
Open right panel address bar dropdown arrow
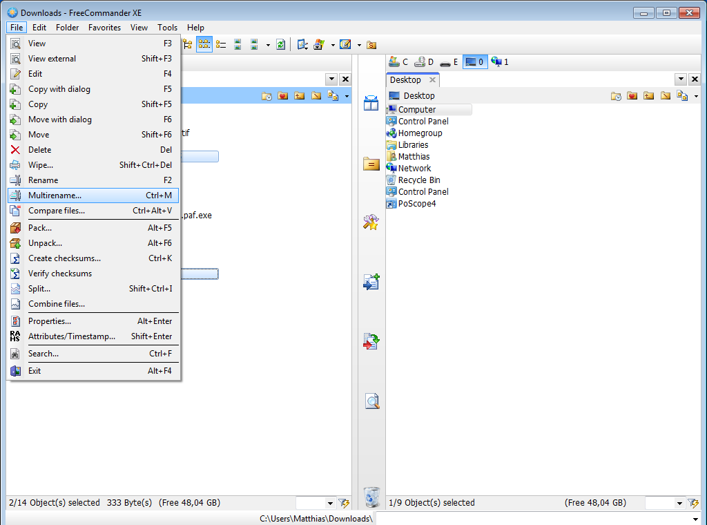[x=696, y=96]
